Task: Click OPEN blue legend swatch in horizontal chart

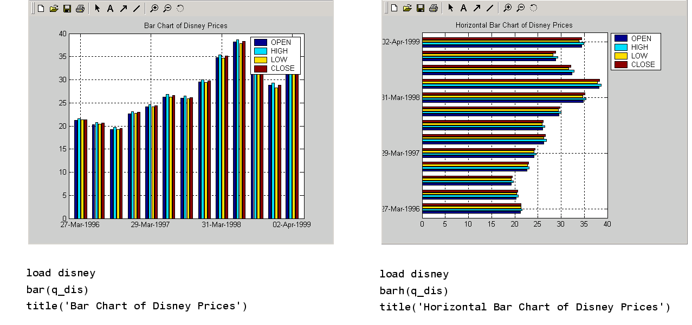Action: (621, 38)
